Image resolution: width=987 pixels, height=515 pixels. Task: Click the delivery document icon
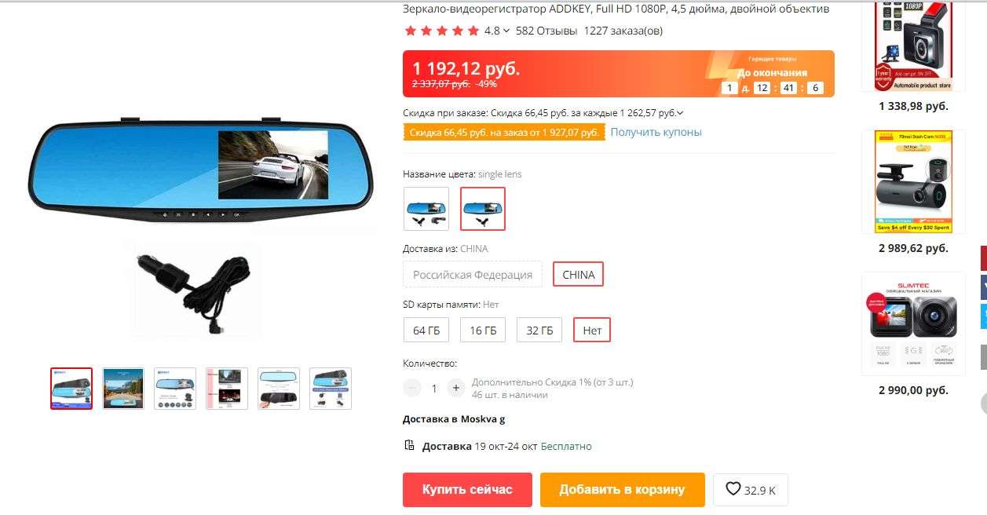409,445
